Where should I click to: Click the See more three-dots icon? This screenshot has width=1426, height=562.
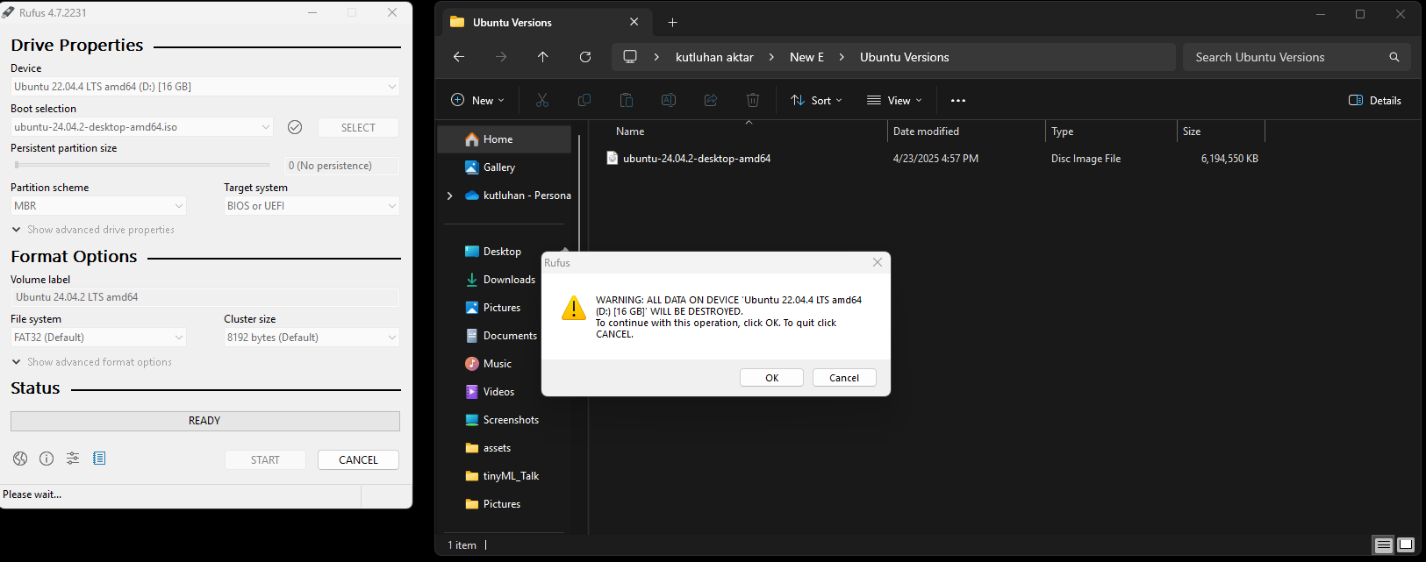point(958,101)
